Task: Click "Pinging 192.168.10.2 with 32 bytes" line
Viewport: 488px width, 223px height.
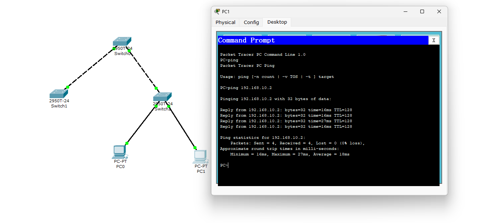Action: 276,99
